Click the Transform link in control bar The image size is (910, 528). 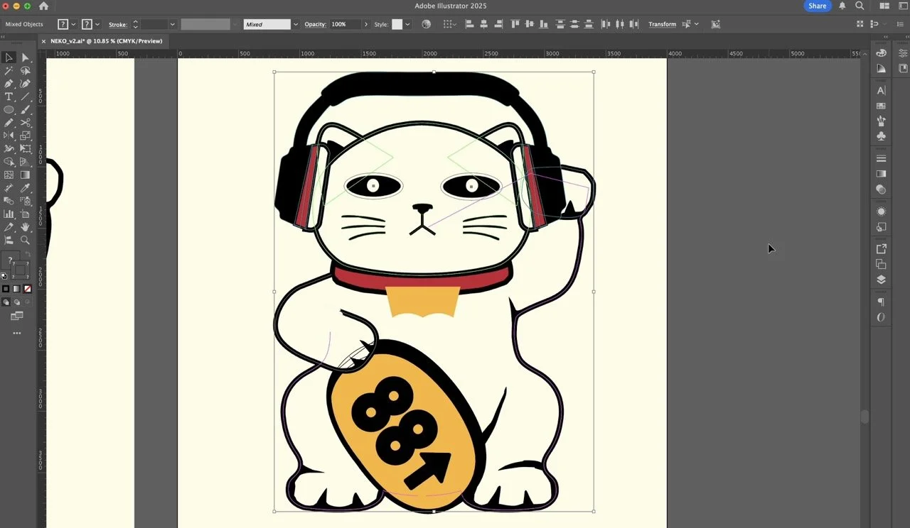tap(662, 24)
